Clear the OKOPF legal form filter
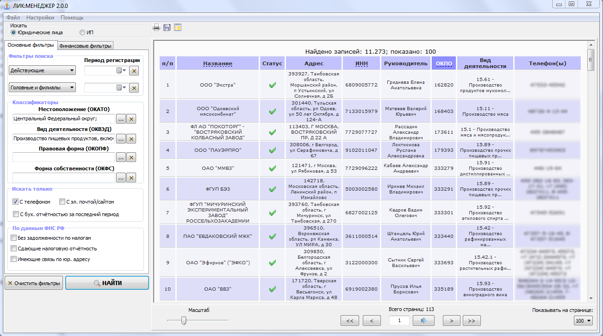The width and height of the screenshot is (603, 336). point(131,158)
